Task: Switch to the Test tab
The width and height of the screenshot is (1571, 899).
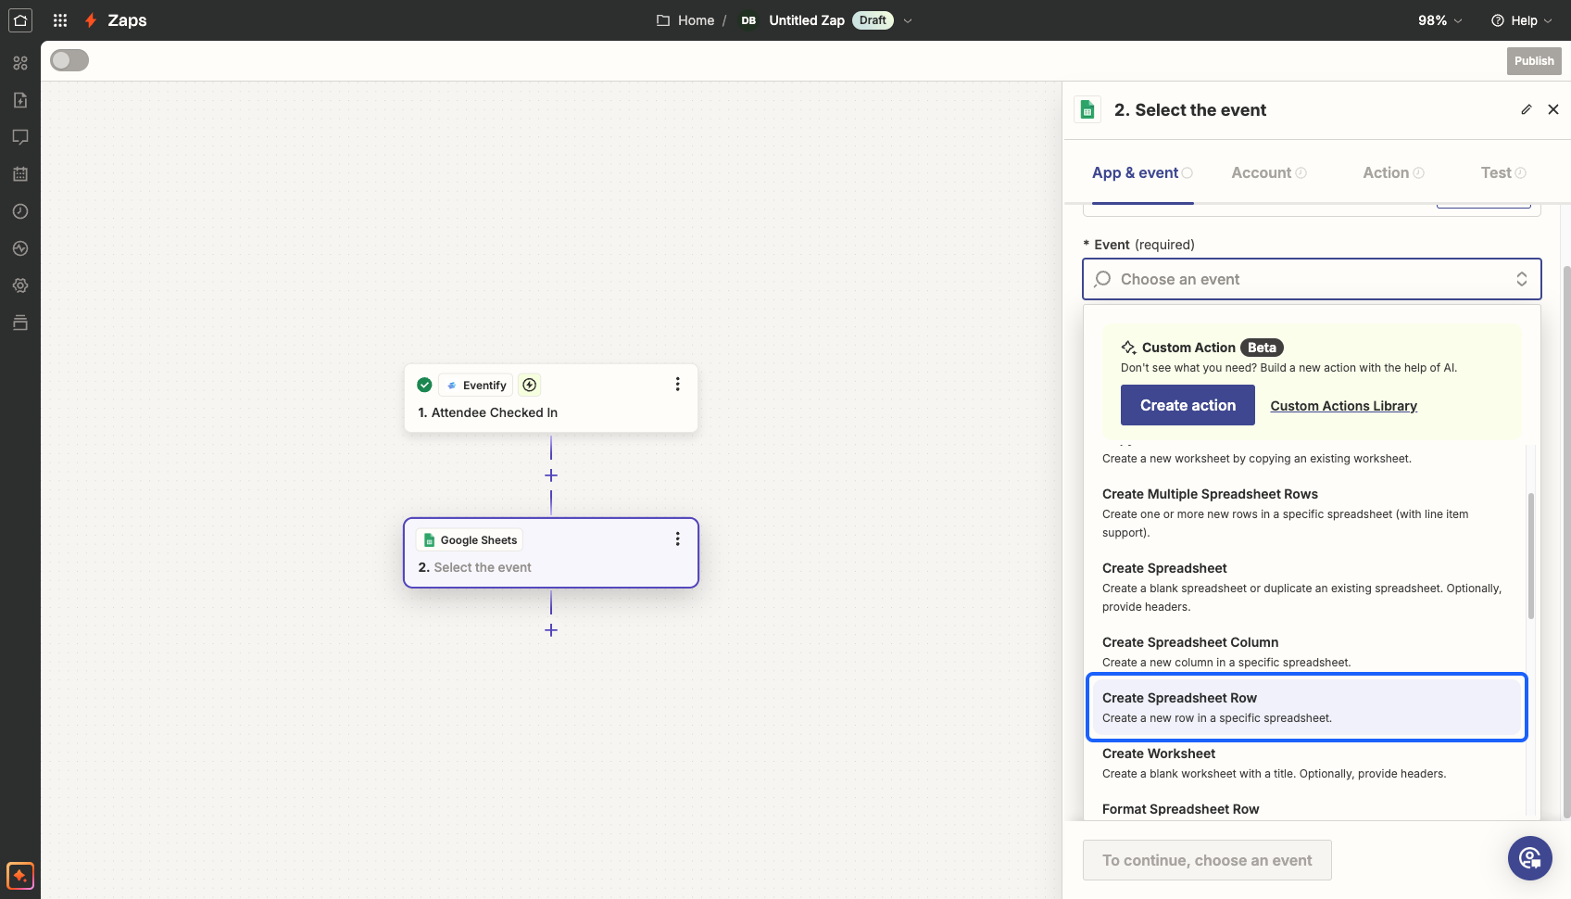Action: tap(1503, 172)
